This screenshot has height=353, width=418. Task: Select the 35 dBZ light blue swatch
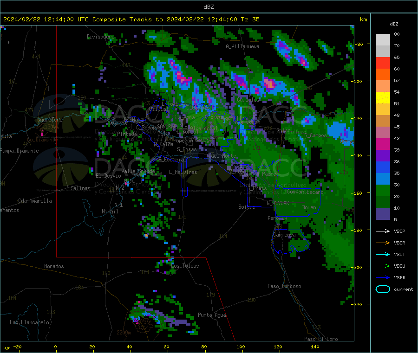383,179
